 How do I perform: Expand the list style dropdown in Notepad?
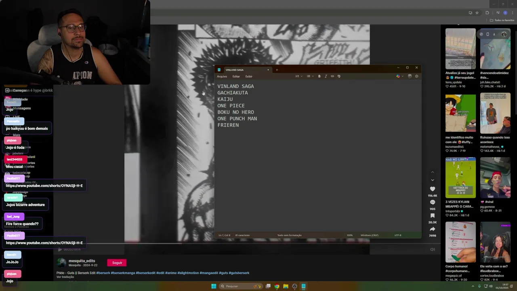point(309,76)
